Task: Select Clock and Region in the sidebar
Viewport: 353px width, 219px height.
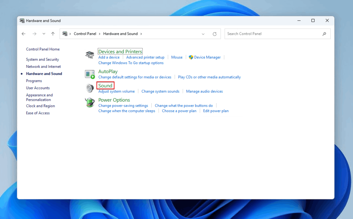Action: (x=40, y=106)
